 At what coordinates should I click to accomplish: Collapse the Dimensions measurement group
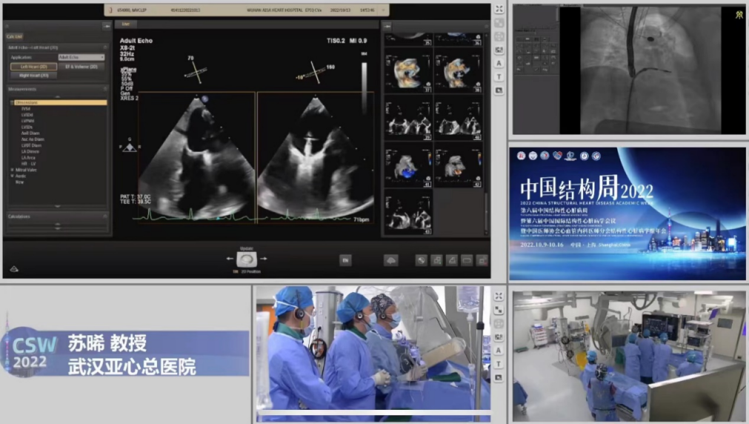coord(13,102)
